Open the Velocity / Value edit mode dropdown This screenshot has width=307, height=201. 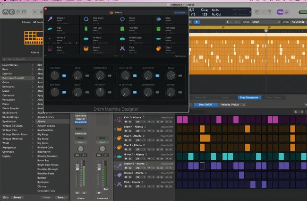point(233,105)
